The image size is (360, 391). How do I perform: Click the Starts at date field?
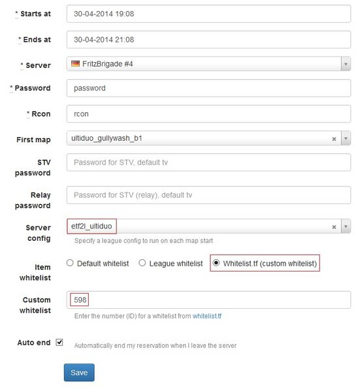click(x=208, y=14)
